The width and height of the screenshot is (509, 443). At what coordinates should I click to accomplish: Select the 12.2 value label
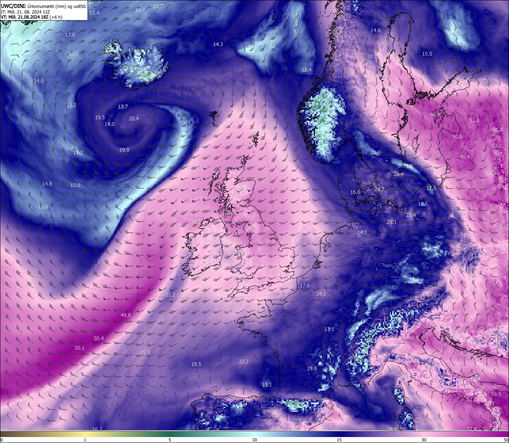click(71, 105)
